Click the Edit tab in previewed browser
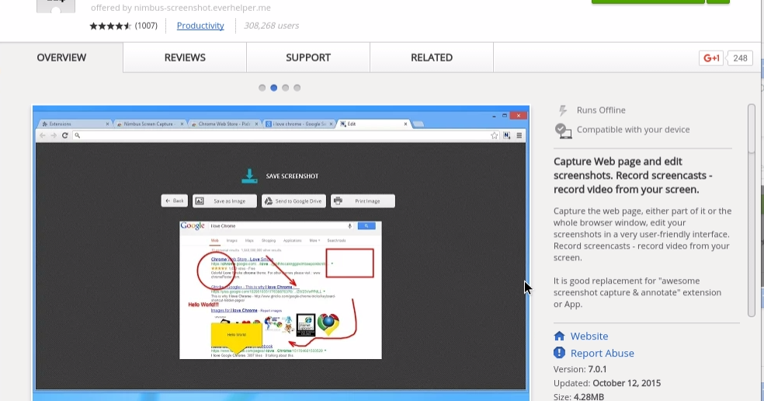The image size is (764, 401). tap(373, 124)
